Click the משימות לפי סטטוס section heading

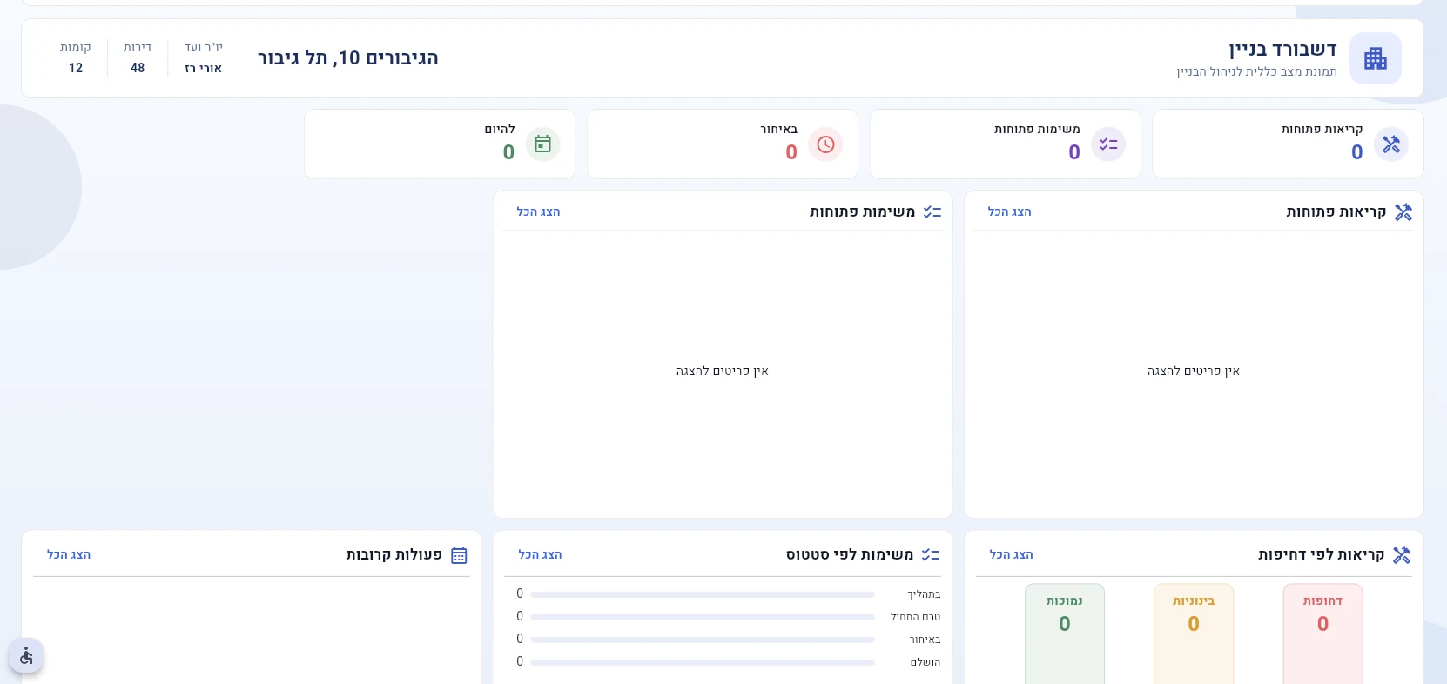(850, 555)
